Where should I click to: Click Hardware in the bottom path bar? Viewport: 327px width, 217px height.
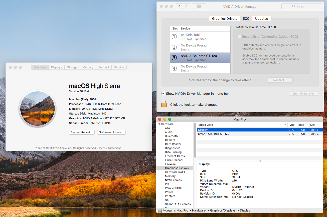tap(199, 210)
